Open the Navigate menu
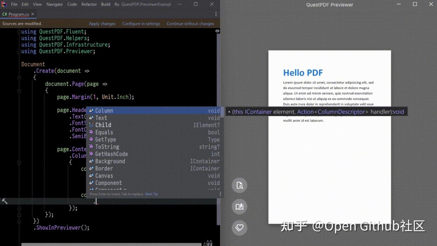This screenshot has height=246, width=437. coord(55,5)
